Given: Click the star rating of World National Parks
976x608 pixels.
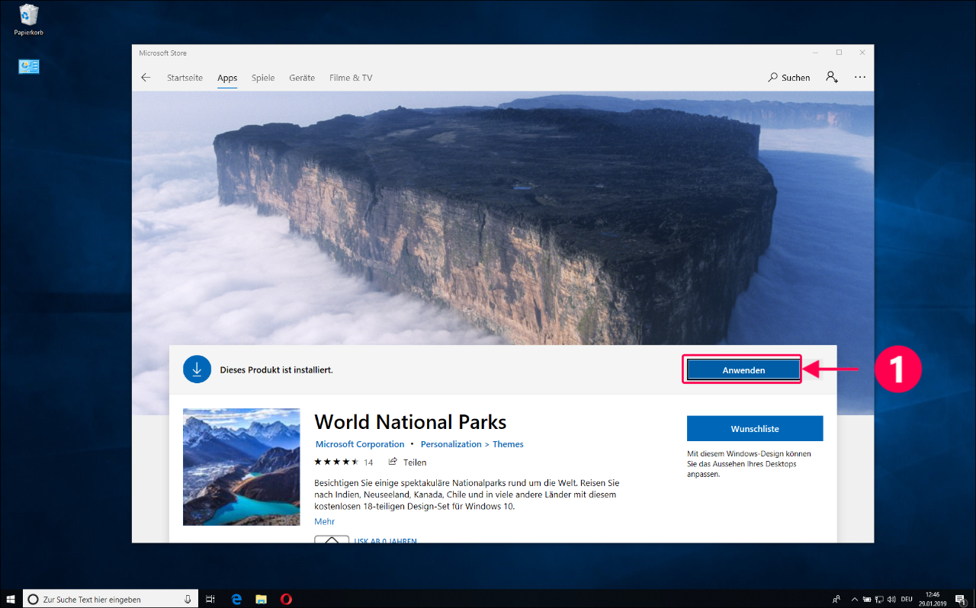Looking at the screenshot, I should coord(336,462).
